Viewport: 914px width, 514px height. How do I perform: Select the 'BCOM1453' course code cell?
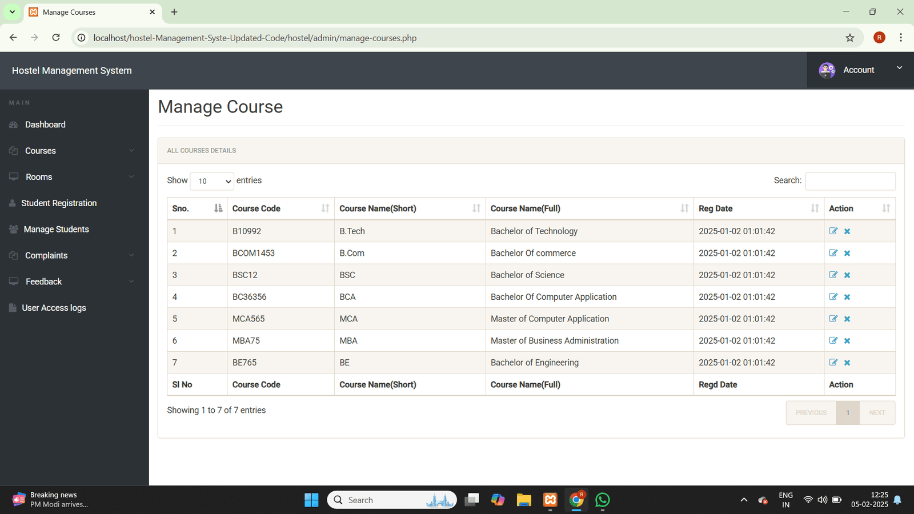click(x=280, y=253)
